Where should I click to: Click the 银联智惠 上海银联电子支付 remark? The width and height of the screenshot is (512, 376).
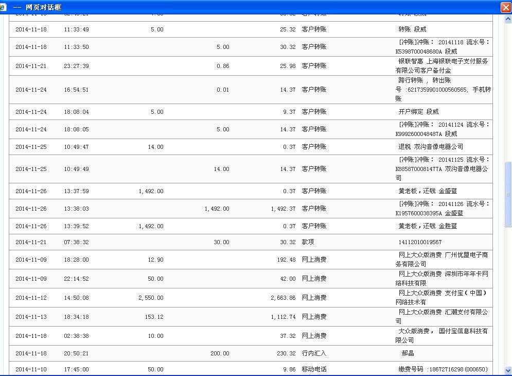pyautogui.click(x=442, y=66)
